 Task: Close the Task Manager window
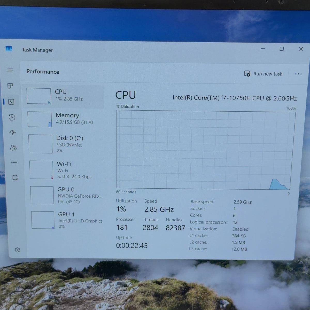pyautogui.click(x=301, y=49)
